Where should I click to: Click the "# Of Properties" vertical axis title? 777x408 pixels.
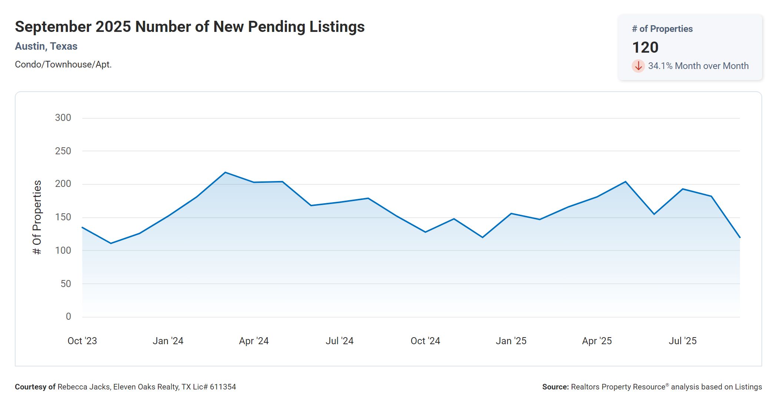[x=37, y=217]
